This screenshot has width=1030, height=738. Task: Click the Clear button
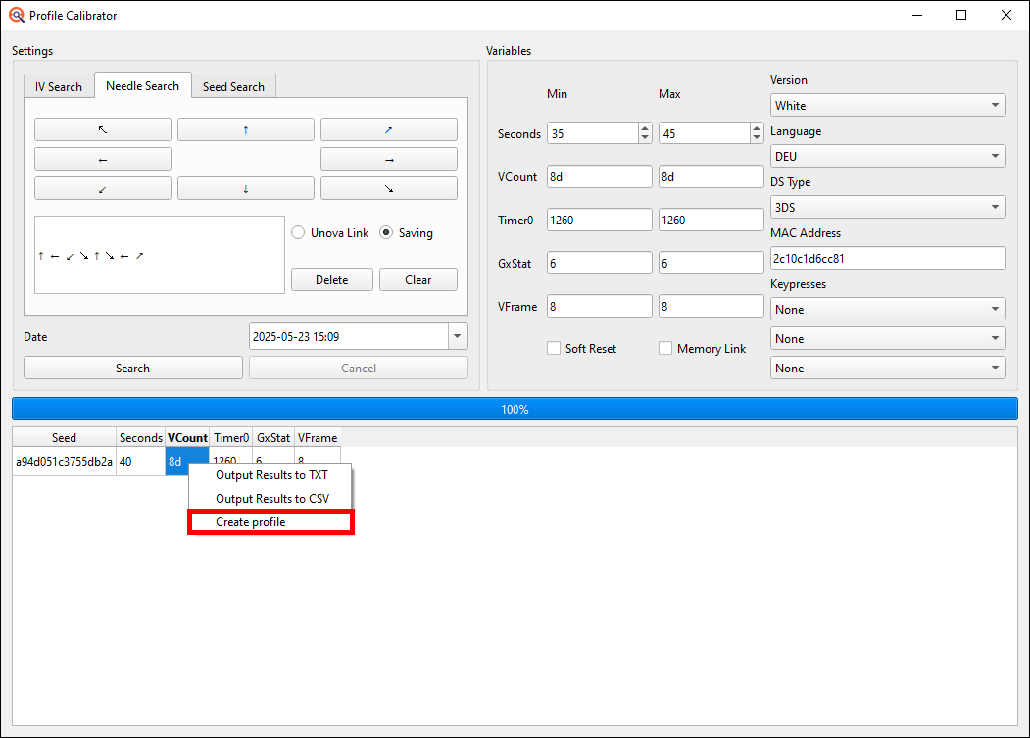[x=417, y=280]
